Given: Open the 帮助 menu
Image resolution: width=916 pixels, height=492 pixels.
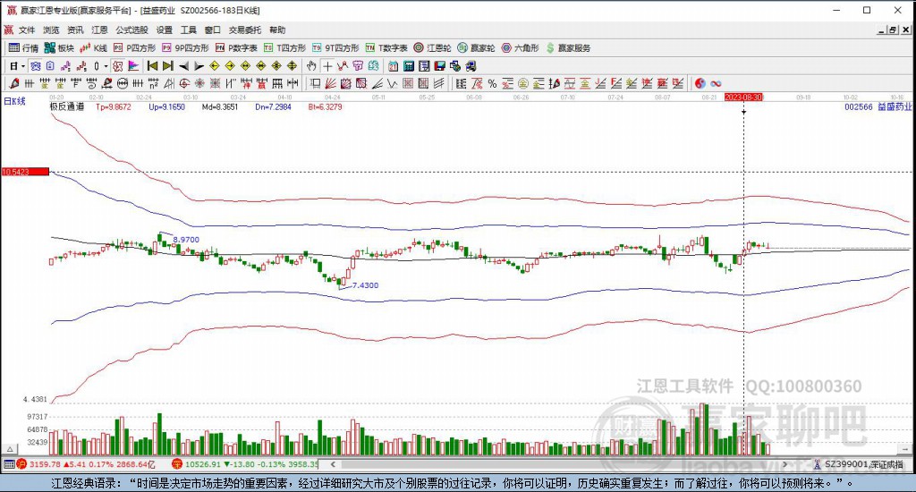Looking at the screenshot, I should 277,30.
